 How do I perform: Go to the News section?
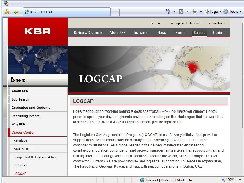point(162,33)
